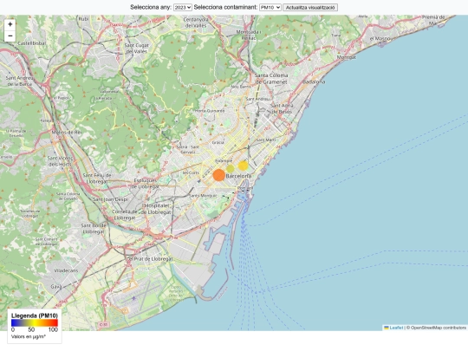The height and width of the screenshot is (351, 468).
Task: Click the Selecciona any label
Action: pyautogui.click(x=151, y=8)
